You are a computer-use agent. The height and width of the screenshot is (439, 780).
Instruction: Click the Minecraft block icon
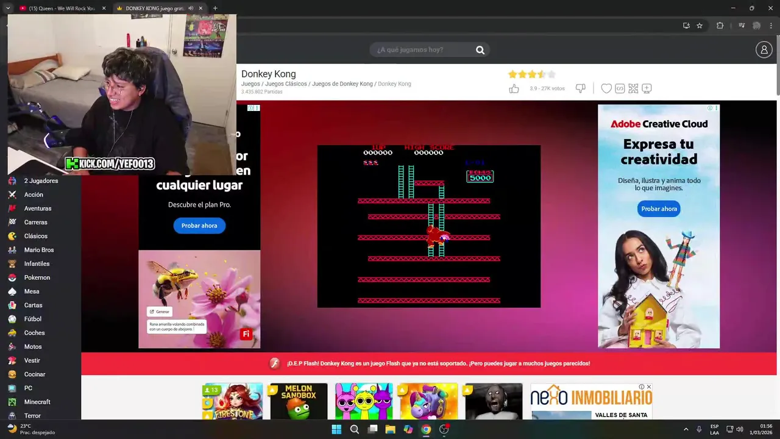[12, 402]
